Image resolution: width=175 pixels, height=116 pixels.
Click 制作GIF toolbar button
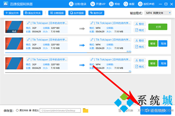coord(96,13)
